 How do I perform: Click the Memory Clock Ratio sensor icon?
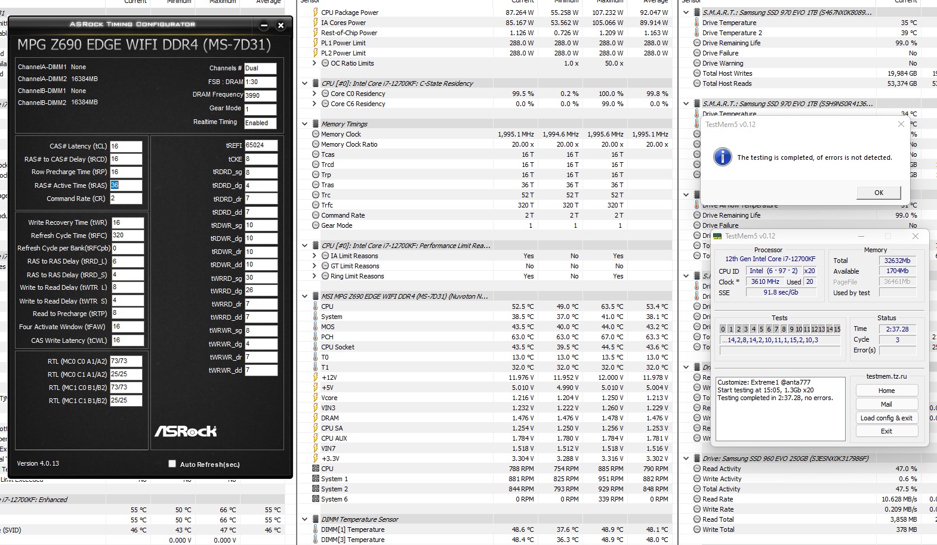coord(316,144)
